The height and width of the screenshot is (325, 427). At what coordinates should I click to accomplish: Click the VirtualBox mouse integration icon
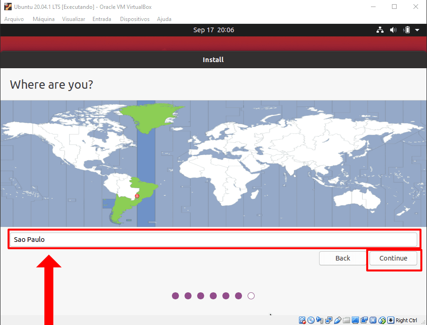point(382,320)
